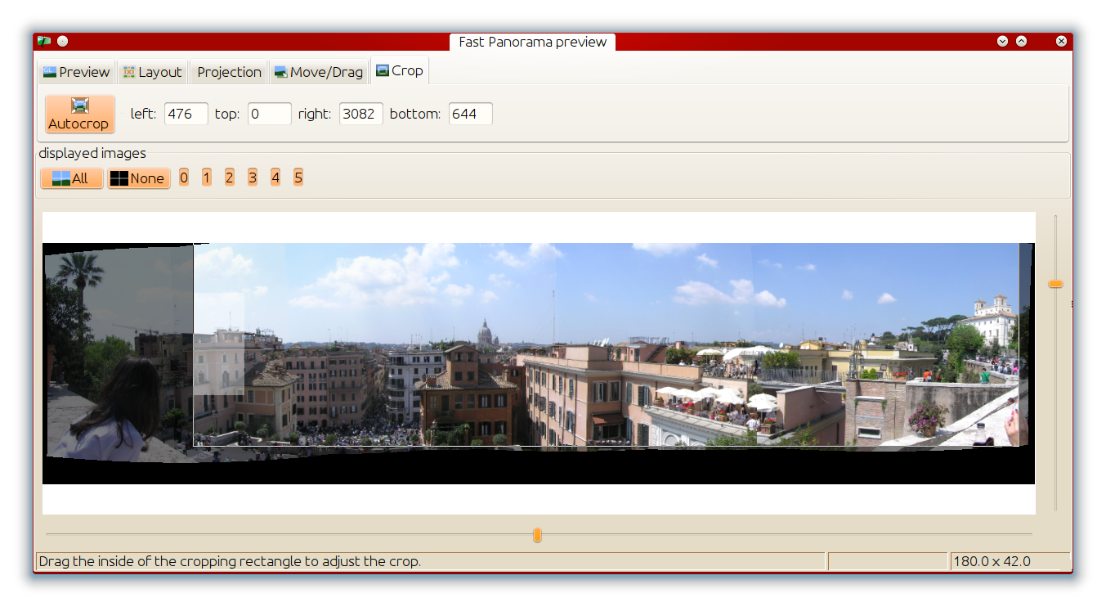This screenshot has height=607, width=1106.
Task: Click the 'displayed images' label
Action: click(x=92, y=153)
